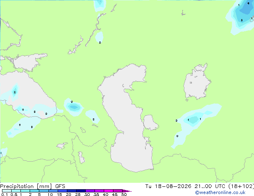
Task: Select the 2–5 mm legend color
Action: pos(34,191)
